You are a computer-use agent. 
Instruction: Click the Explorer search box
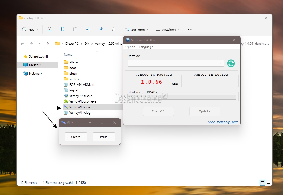point(254,44)
